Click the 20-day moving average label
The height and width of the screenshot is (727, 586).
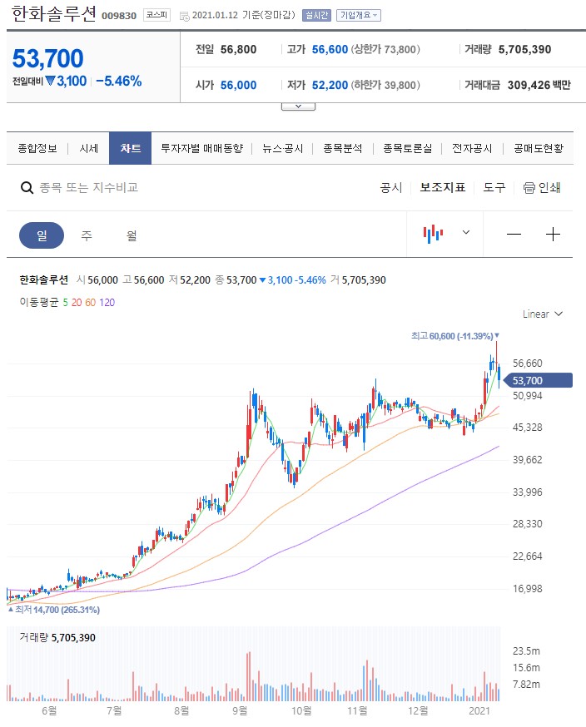(x=77, y=303)
